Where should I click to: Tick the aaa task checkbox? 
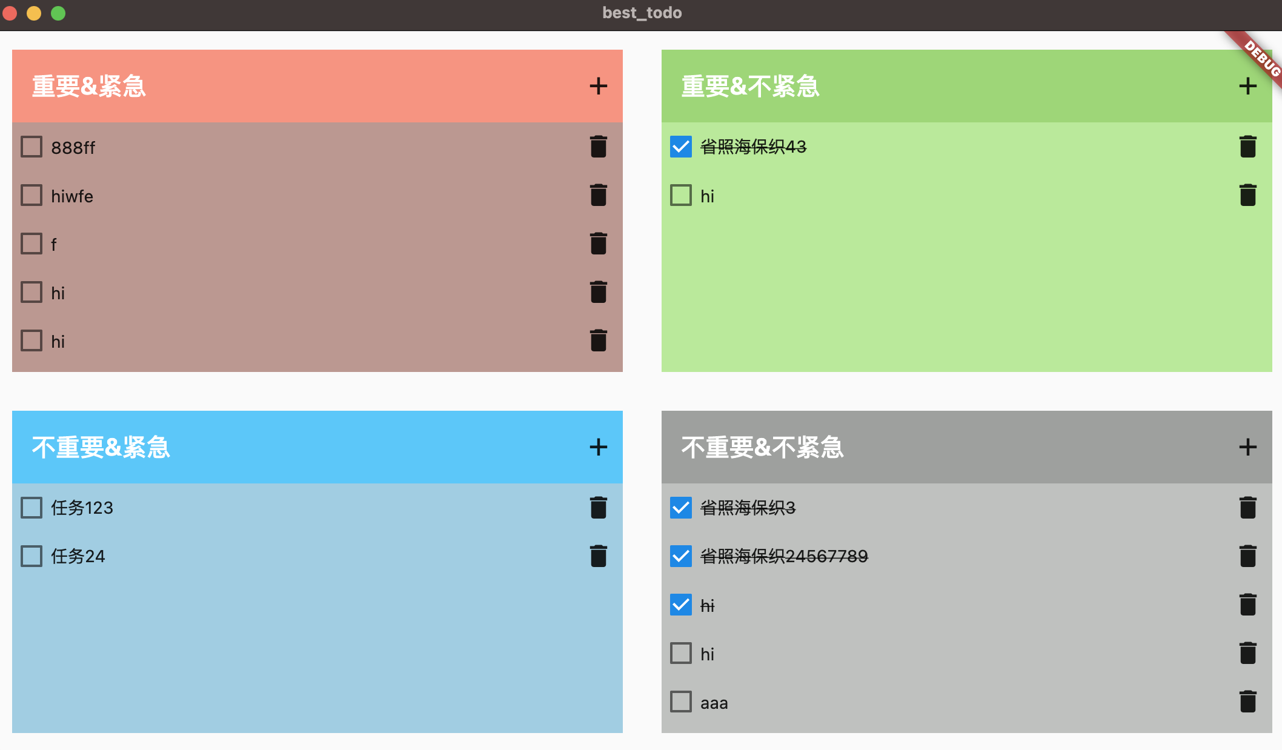(681, 702)
